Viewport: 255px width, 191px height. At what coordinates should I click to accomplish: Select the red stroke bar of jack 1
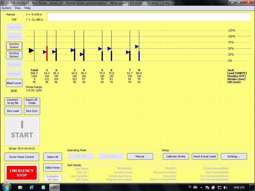click(x=47, y=54)
